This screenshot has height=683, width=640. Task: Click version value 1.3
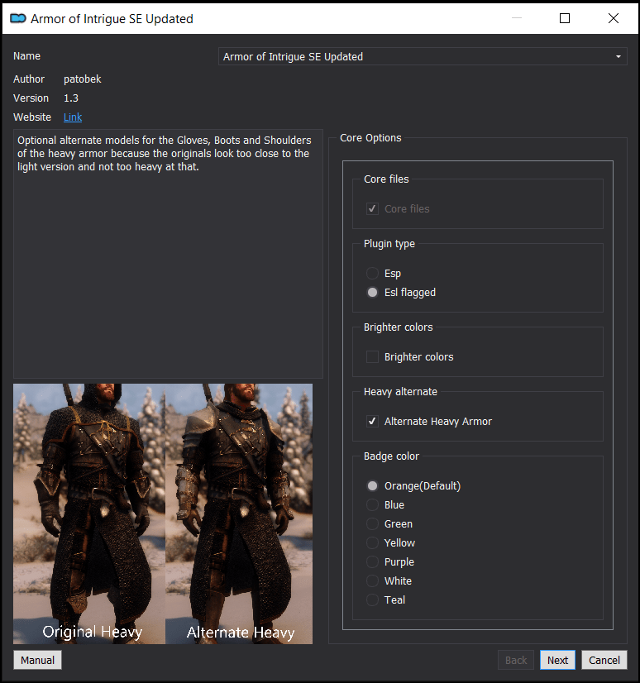point(71,98)
